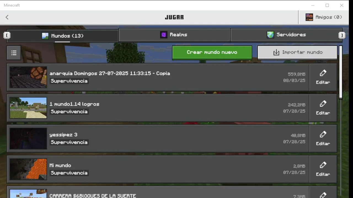The height and width of the screenshot is (198, 353).
Task: Click Supervivencia label under Mi mundo
Action: pos(69,173)
